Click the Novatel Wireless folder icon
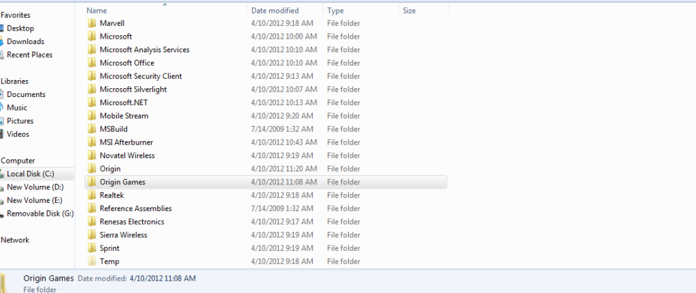 click(x=92, y=155)
